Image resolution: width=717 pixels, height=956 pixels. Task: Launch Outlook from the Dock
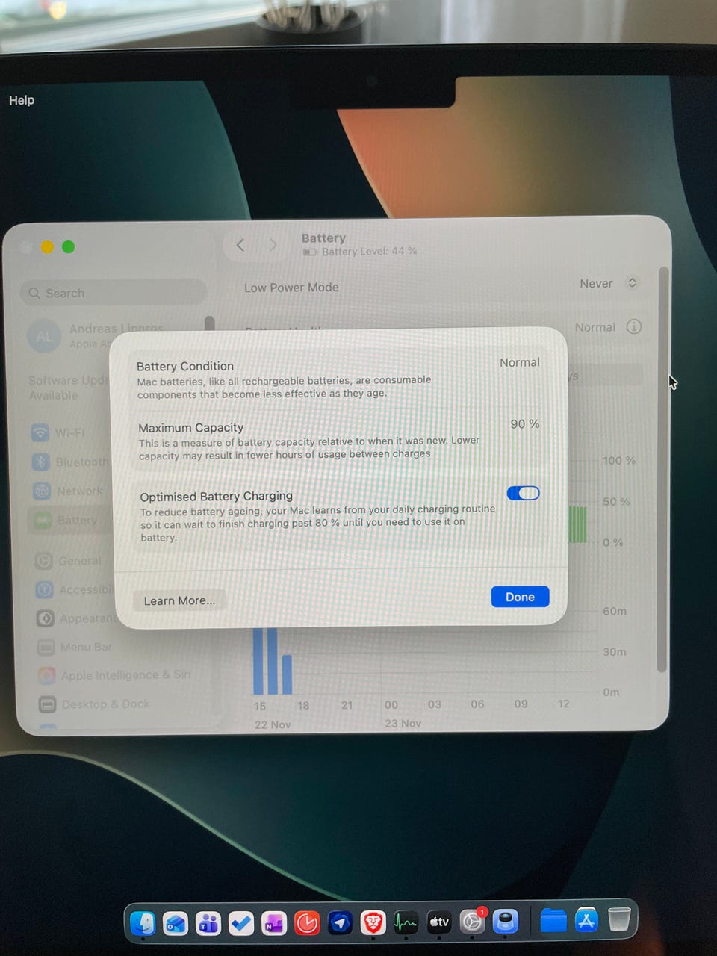tap(176, 923)
